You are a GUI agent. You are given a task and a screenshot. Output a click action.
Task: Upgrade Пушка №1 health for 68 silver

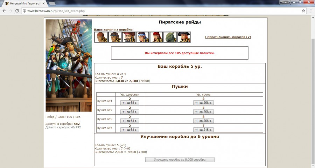(x=130, y=103)
